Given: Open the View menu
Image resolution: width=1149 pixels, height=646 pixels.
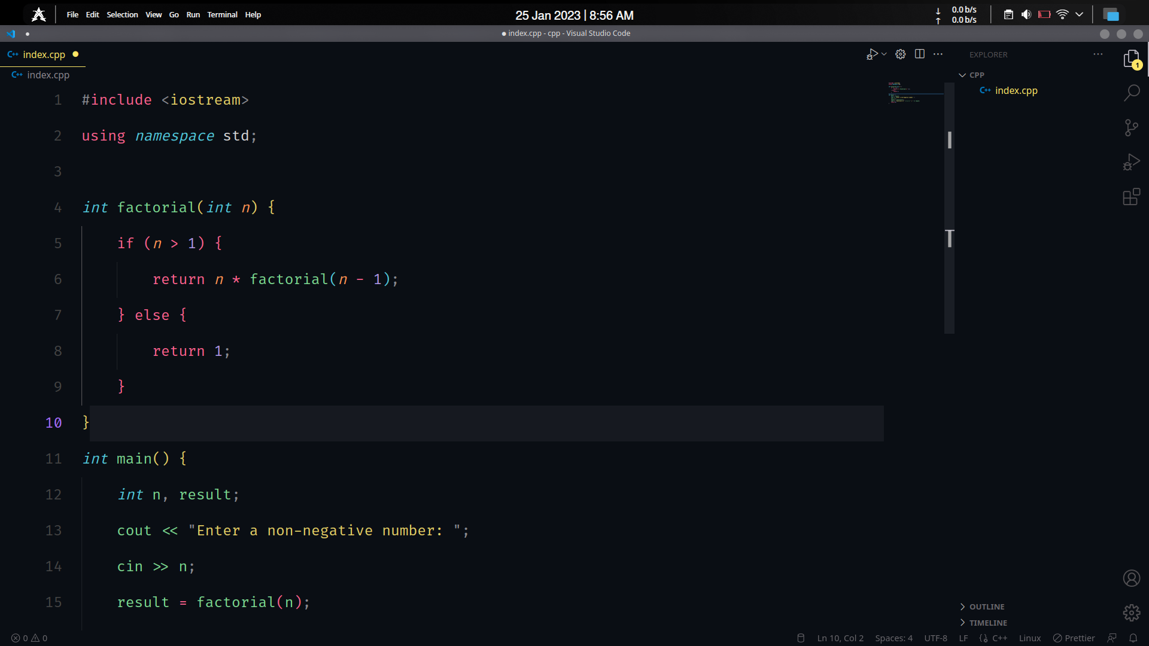Looking at the screenshot, I should pyautogui.click(x=153, y=14).
